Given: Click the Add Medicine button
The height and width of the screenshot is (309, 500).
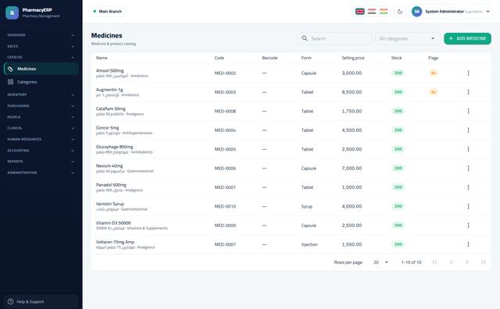Looking at the screenshot, I should [467, 38].
